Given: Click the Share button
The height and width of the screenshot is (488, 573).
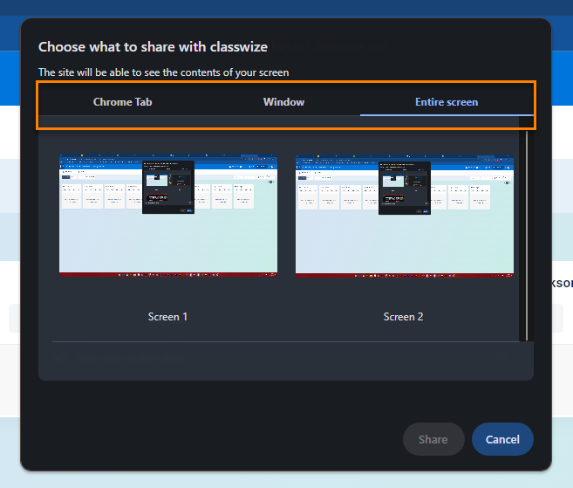Looking at the screenshot, I should coord(433,439).
